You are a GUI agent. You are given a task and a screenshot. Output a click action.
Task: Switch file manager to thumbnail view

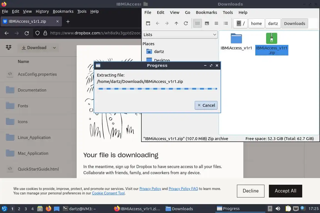click(207, 24)
